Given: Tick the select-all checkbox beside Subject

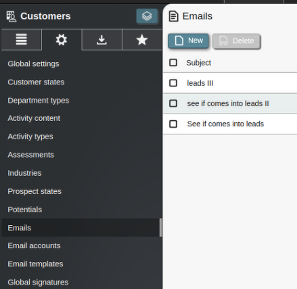Looking at the screenshot, I should [x=173, y=63].
